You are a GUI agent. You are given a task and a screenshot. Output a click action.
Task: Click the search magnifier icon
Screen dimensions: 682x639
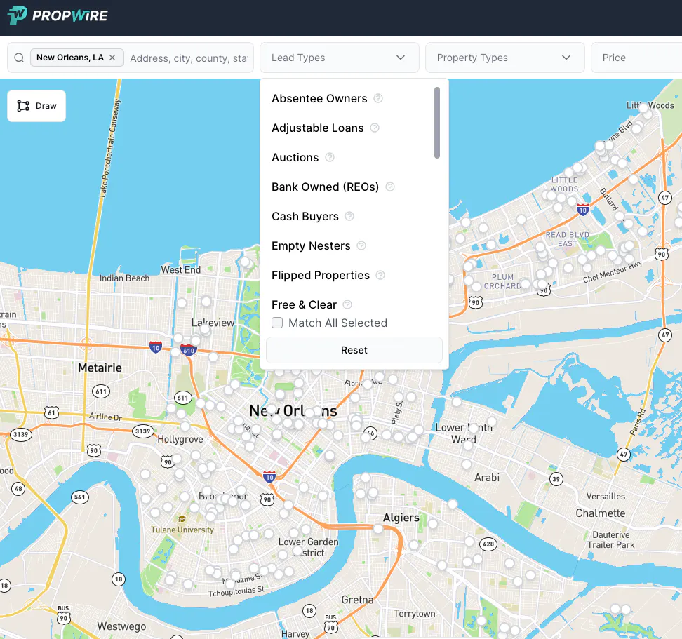[x=19, y=58]
